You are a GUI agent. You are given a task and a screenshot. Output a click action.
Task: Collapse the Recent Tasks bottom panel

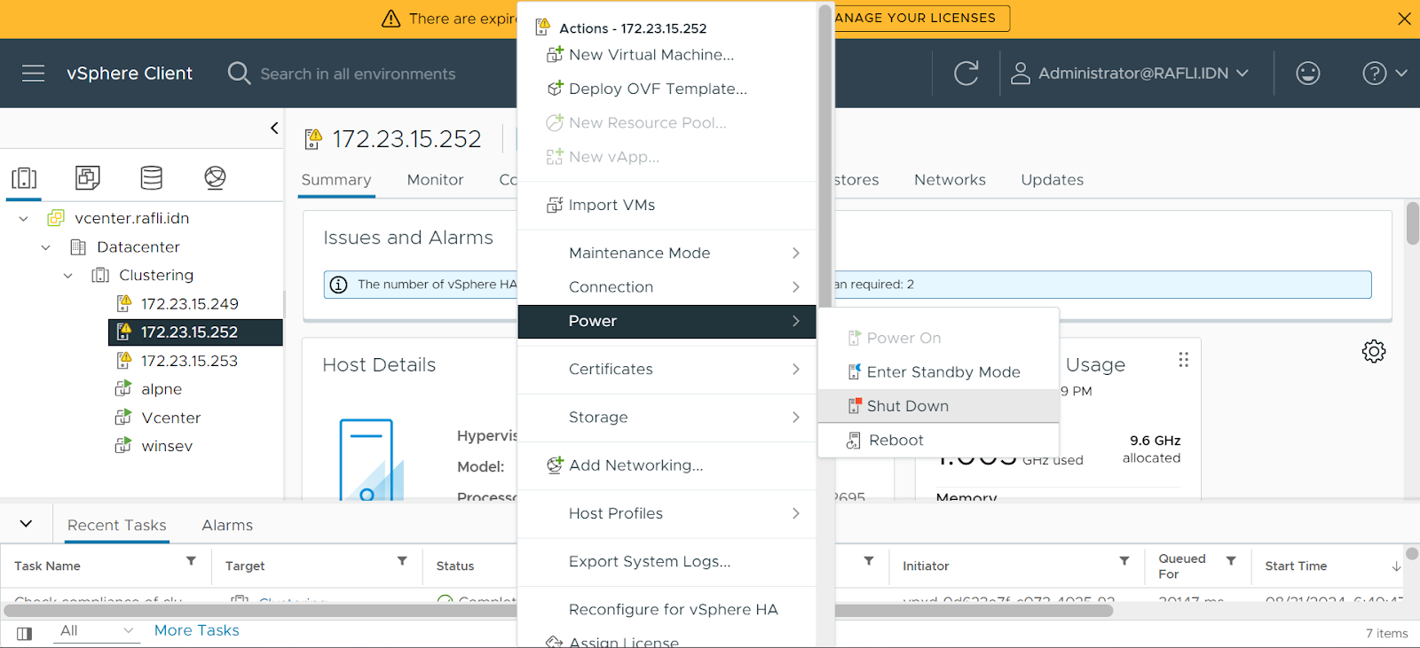click(26, 524)
